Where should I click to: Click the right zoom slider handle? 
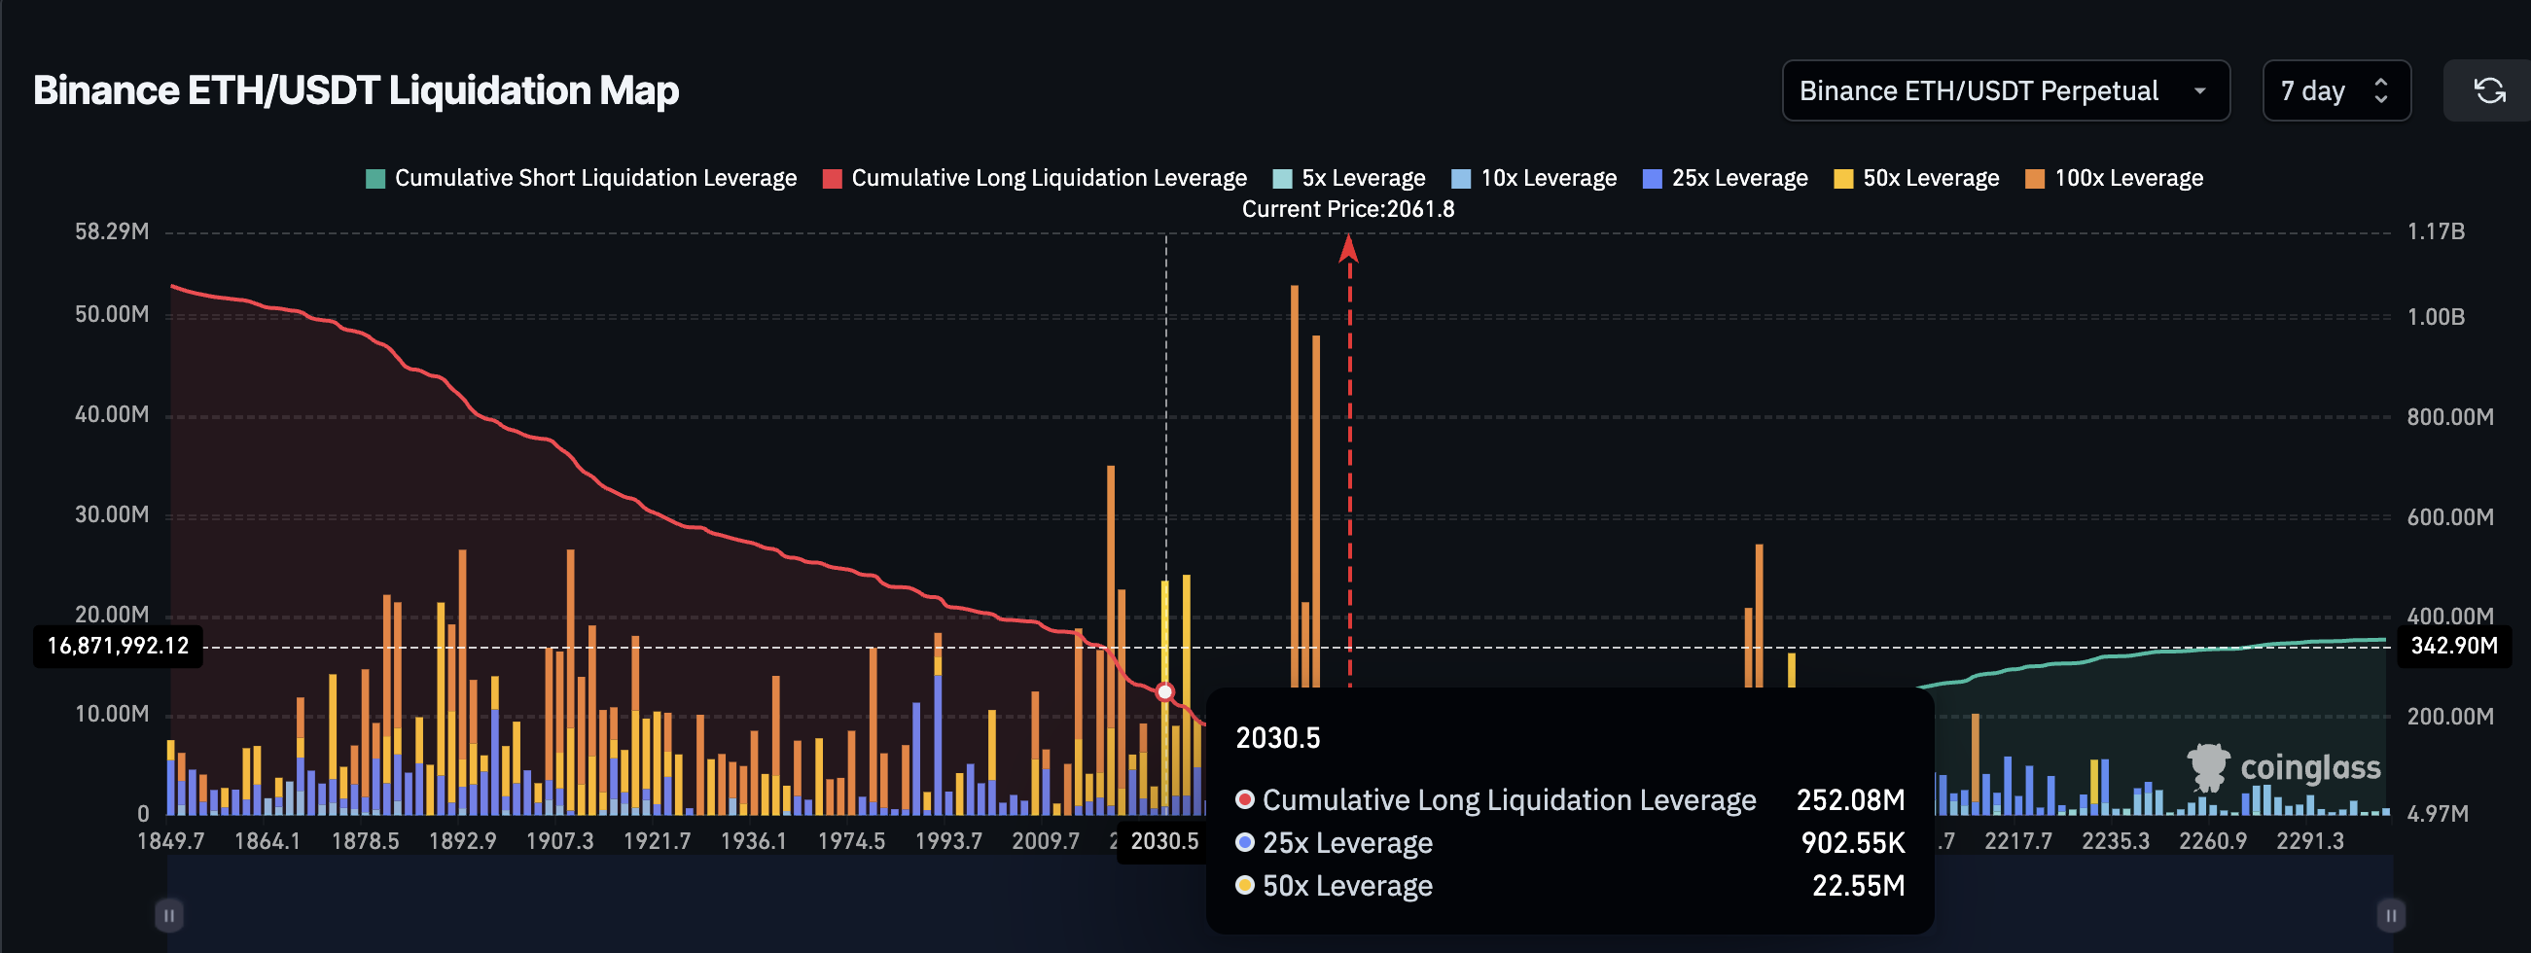point(2391,916)
